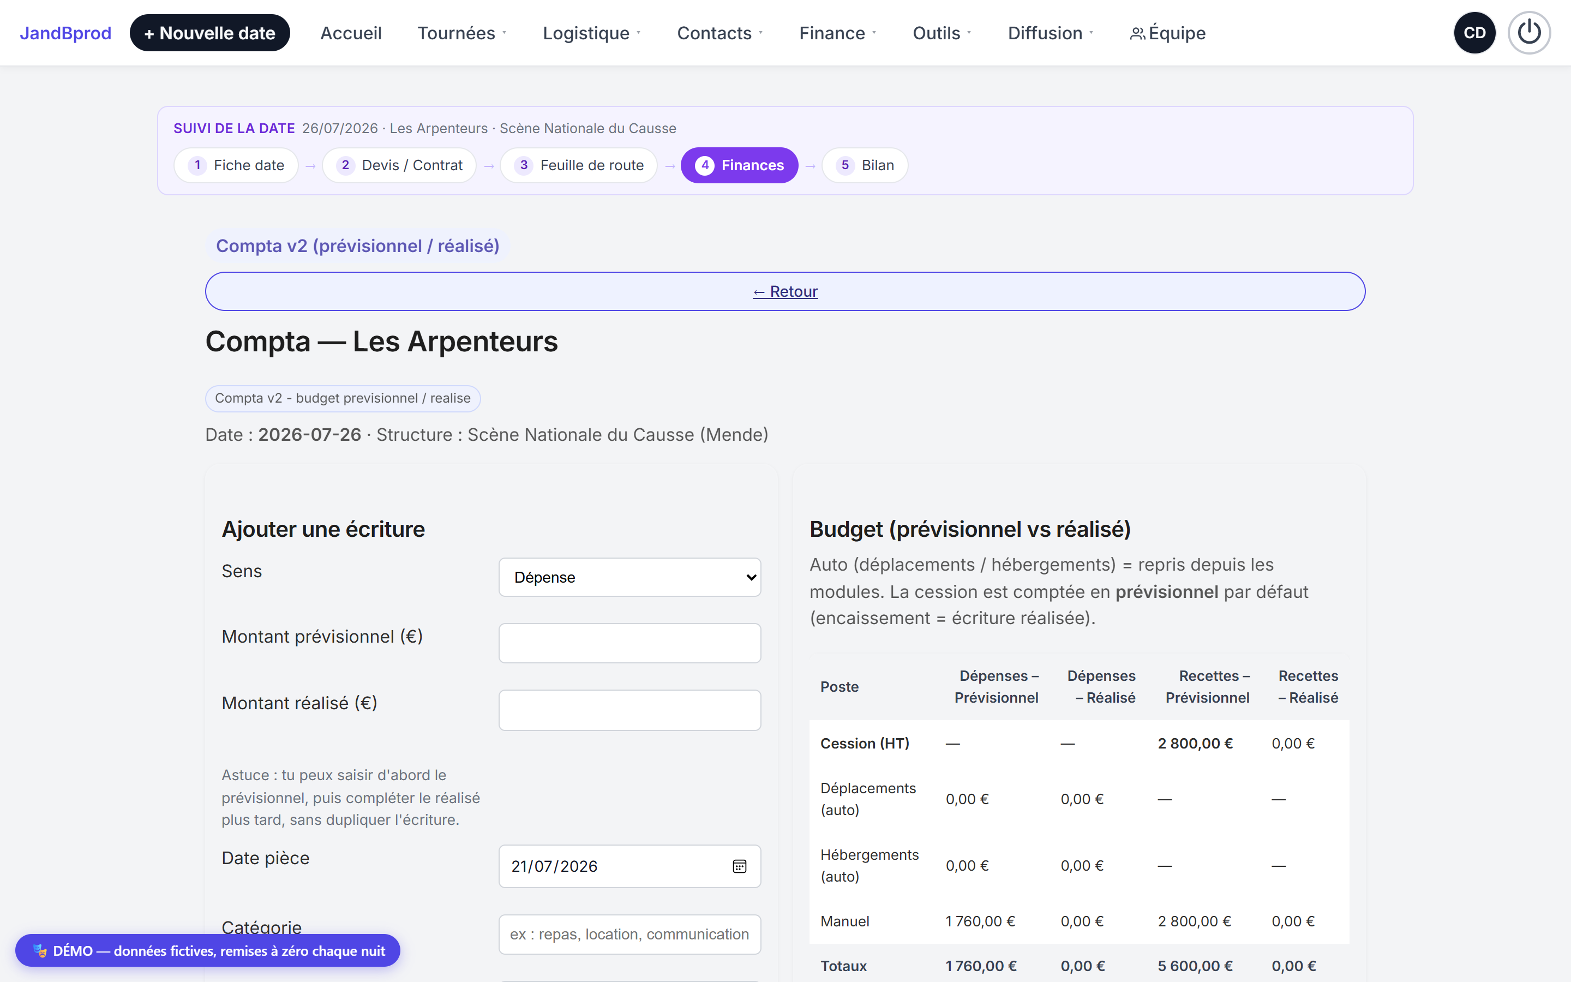Click Manuel dépenses 1 760,00 € cell
The width and height of the screenshot is (1571, 982).
point(980,921)
